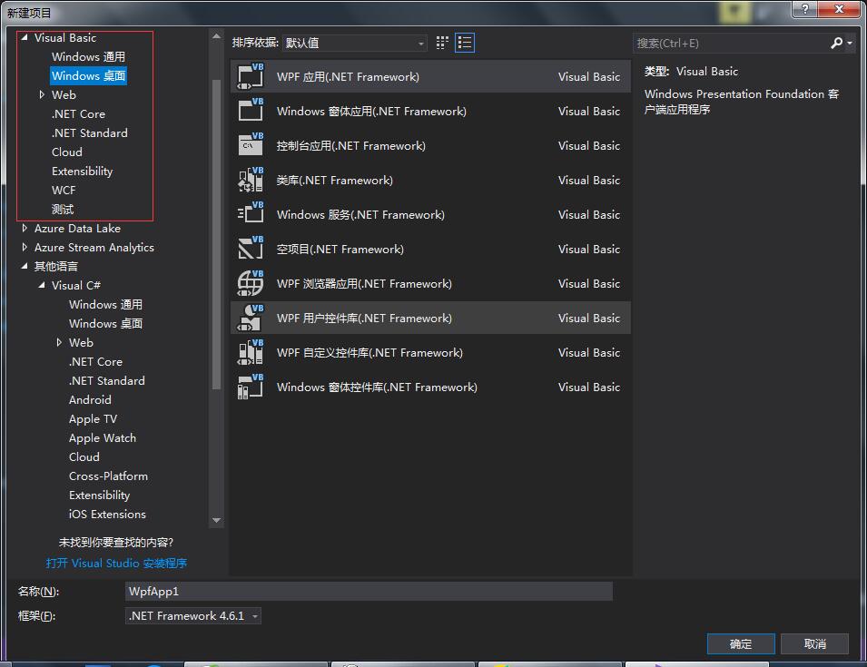The height and width of the screenshot is (667, 867).
Task: Select Windows 窗体控件库(.NET Framework) template name
Action: (377, 387)
